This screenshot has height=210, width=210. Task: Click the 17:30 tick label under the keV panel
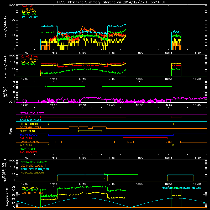point(82,53)
